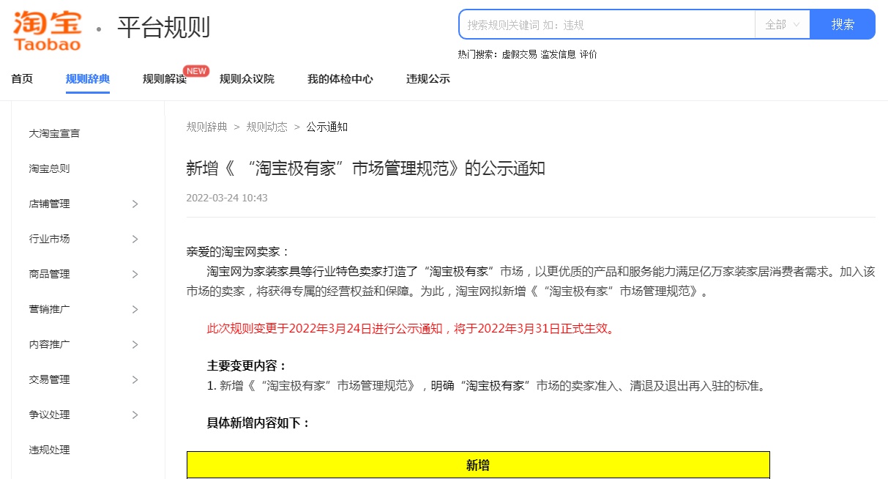This screenshot has height=479, width=888.
Task: Click the 规则动态 breadcrumb link
Action: (267, 127)
